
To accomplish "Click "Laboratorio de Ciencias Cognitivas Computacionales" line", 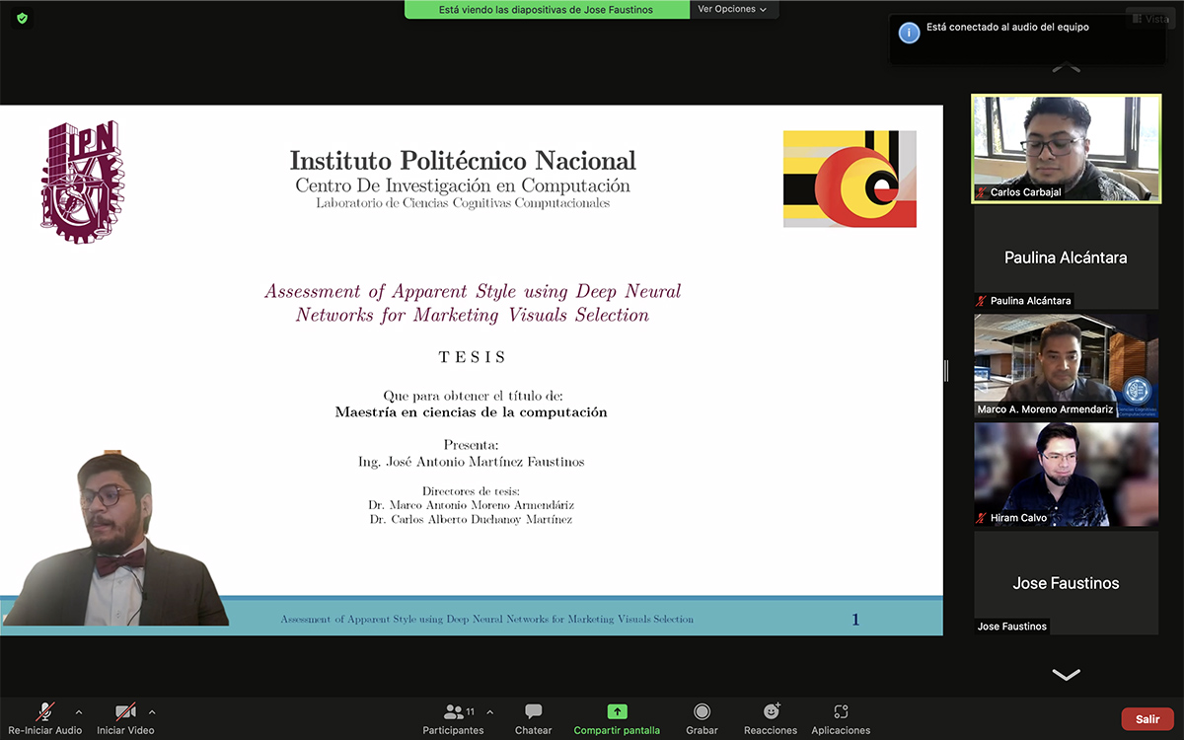I will click(463, 203).
